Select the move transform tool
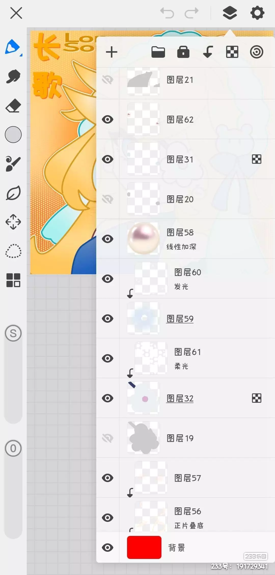The height and width of the screenshot is (575, 275). (13, 222)
